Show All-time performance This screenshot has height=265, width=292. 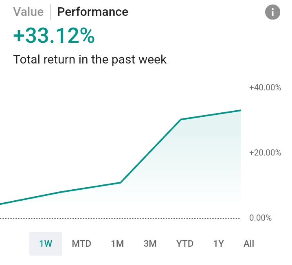click(x=249, y=244)
